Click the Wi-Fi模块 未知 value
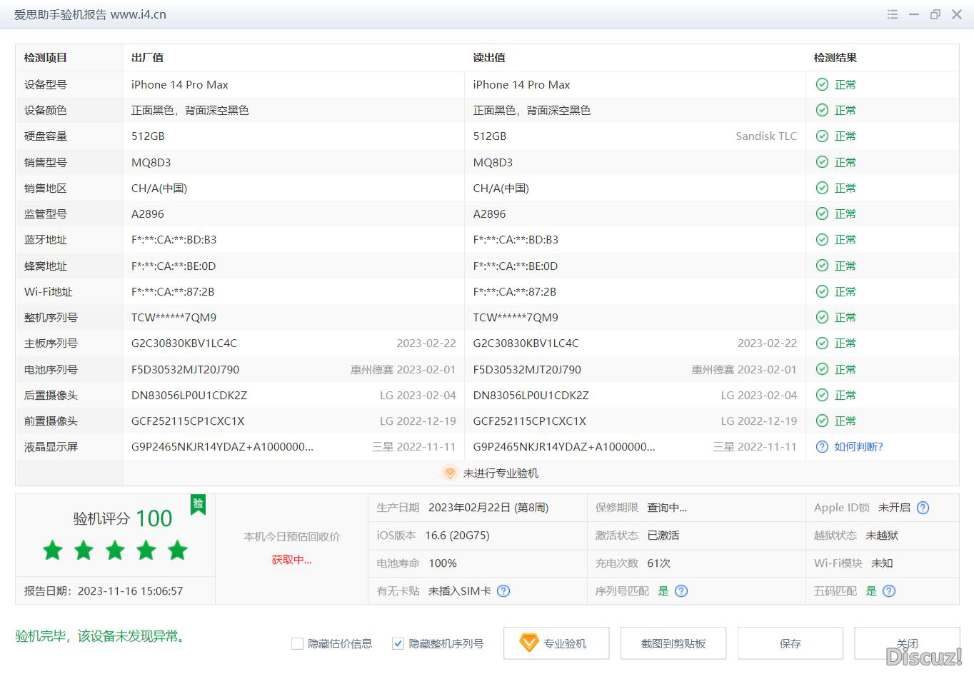Viewport: 974px width, 674px height. coord(882,563)
